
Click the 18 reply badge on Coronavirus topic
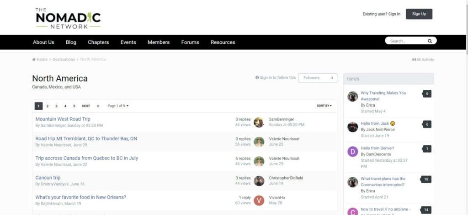click(x=426, y=179)
